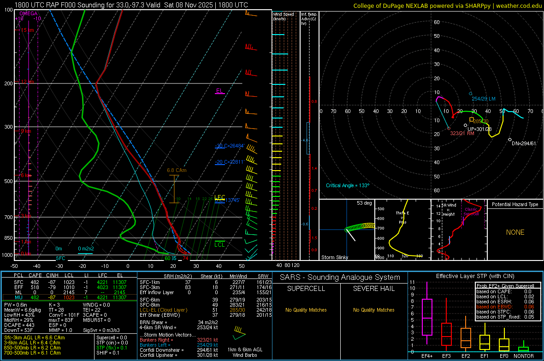Select the NONTOR axis label

pos(524,356)
